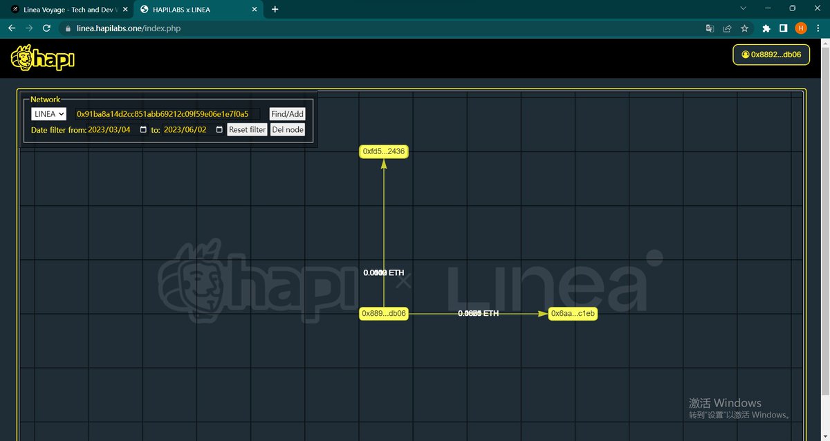Viewport: 830px width, 441px height.
Task: Open calendar picker for to date
Action: coord(220,130)
